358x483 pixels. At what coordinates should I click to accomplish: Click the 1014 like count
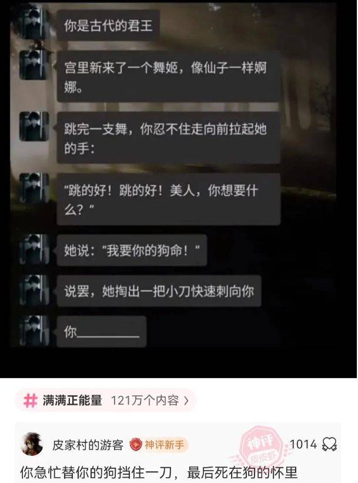(x=303, y=444)
